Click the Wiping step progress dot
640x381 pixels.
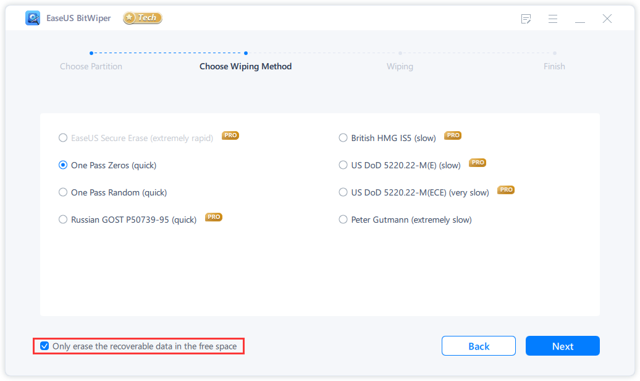(x=400, y=53)
